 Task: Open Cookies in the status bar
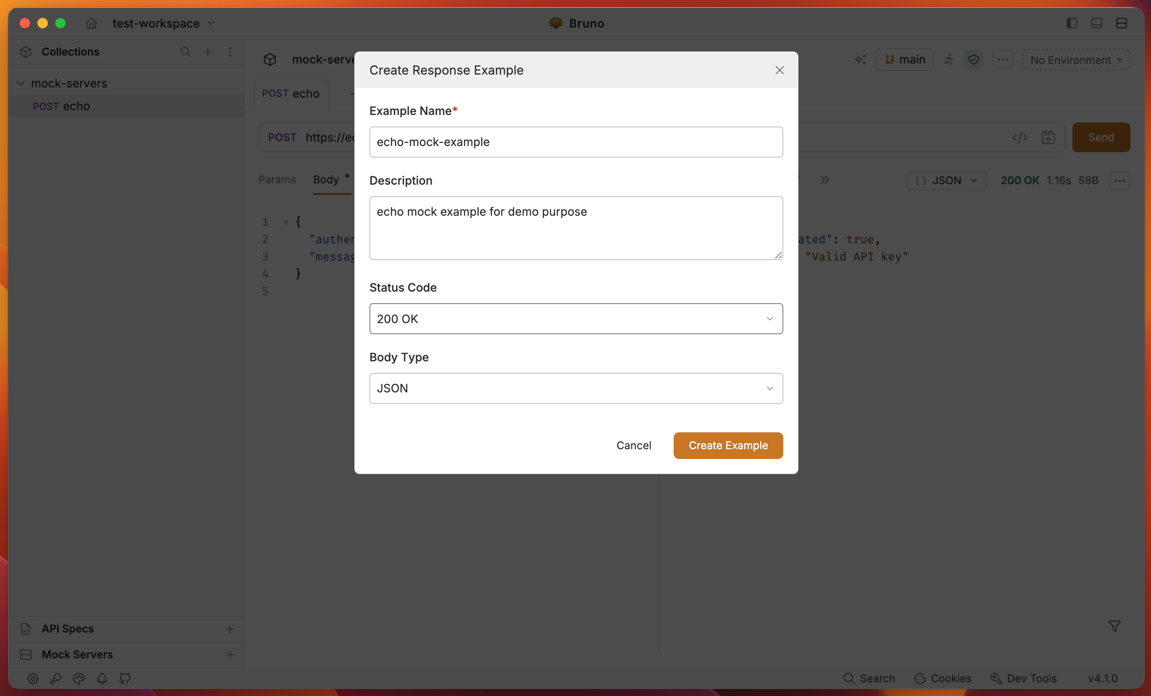point(943,679)
